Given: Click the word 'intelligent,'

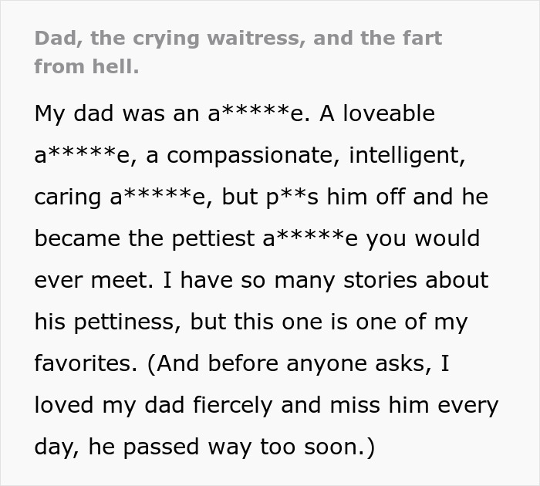Looking at the screenshot, I should tap(407, 156).
